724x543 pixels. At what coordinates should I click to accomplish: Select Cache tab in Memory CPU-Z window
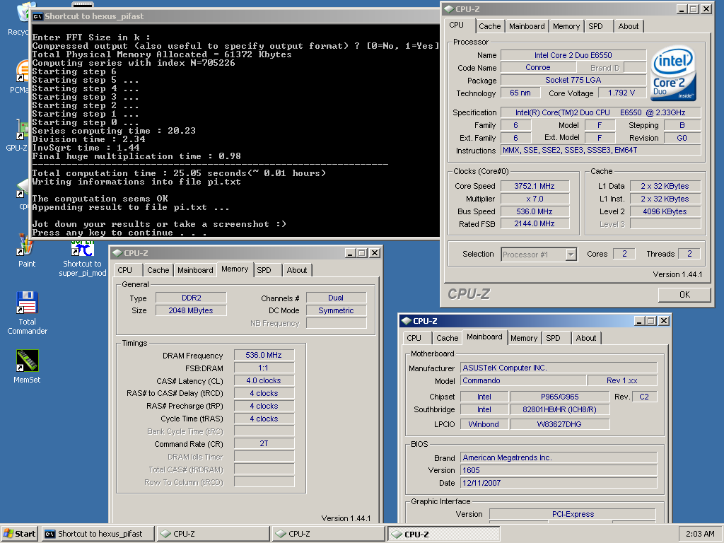(158, 270)
